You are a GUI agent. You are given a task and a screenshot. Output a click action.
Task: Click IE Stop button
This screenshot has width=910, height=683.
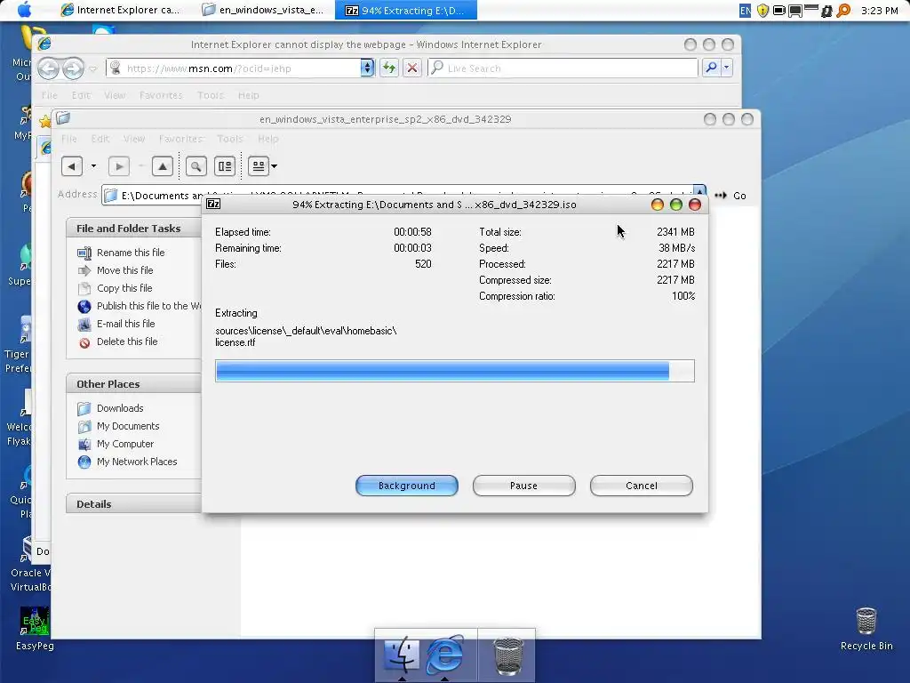point(412,68)
